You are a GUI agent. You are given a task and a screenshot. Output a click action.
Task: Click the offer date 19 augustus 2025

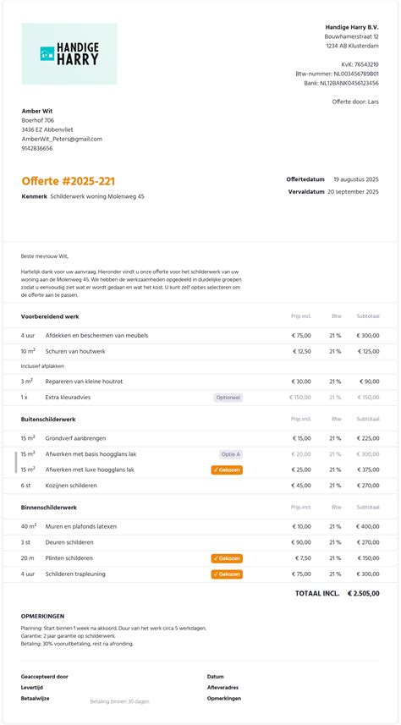pyautogui.click(x=356, y=179)
